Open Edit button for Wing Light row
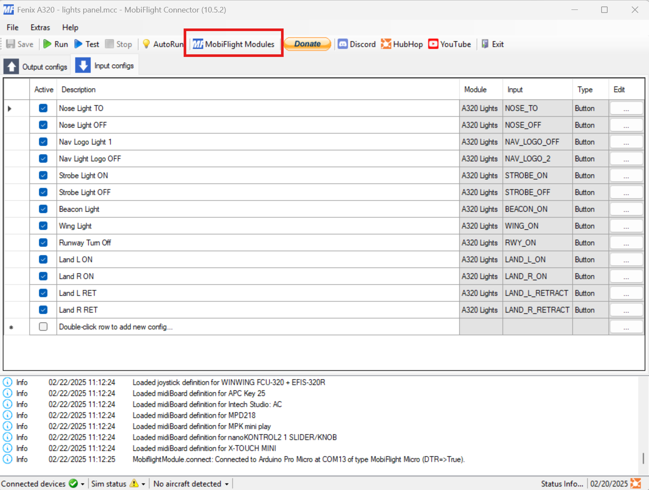The height and width of the screenshot is (490, 649). point(626,226)
